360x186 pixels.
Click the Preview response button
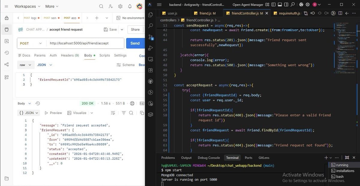click(53, 113)
